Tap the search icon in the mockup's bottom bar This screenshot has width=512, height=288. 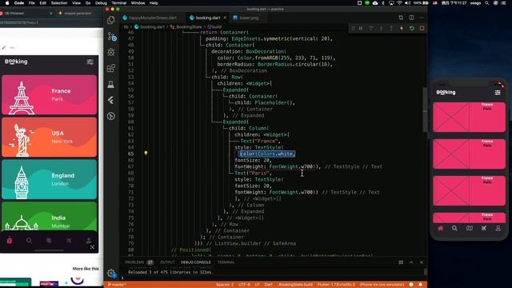point(29,240)
